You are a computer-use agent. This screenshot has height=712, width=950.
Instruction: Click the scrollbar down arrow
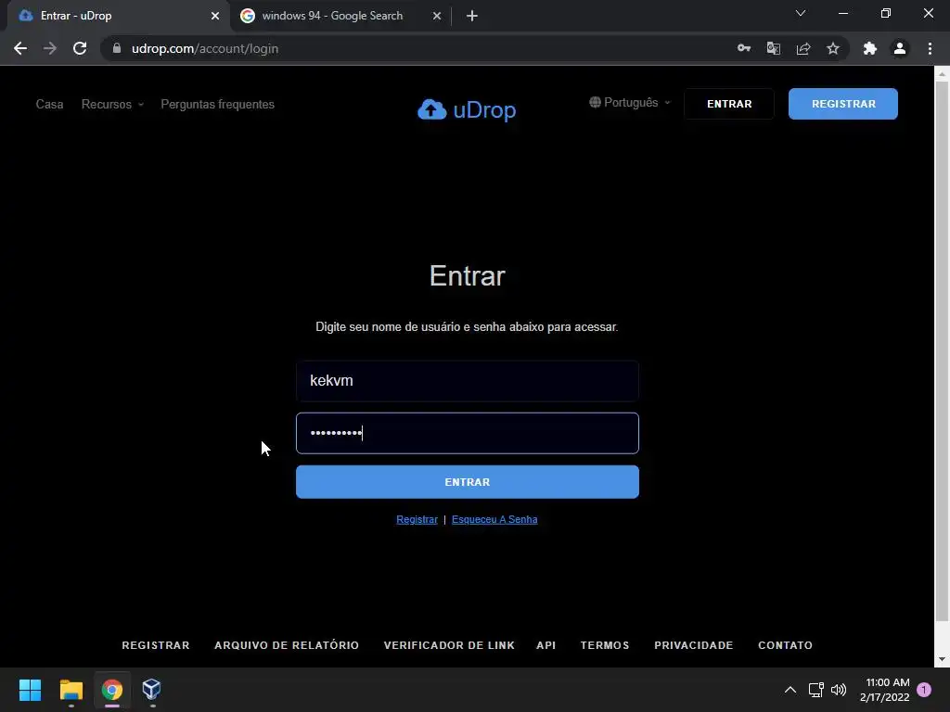(x=942, y=659)
